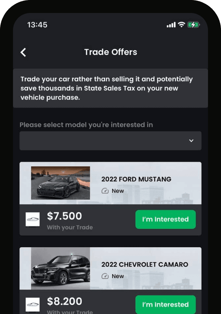Tap dealer logo beside $7.500 price

[x=32, y=219]
